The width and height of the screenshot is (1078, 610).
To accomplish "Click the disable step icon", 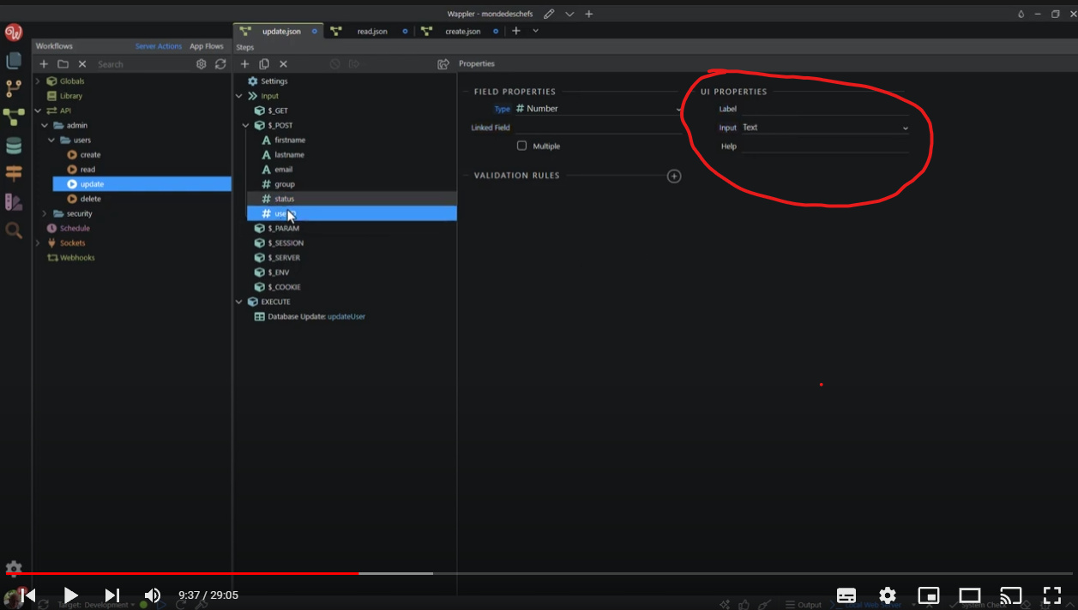I will coord(335,64).
